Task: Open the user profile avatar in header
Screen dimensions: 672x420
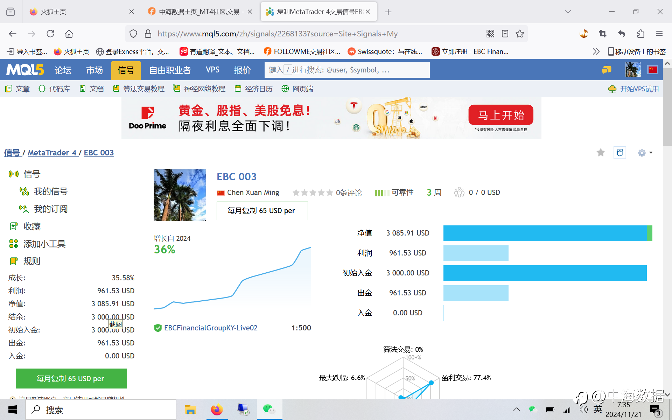Action: 633,70
